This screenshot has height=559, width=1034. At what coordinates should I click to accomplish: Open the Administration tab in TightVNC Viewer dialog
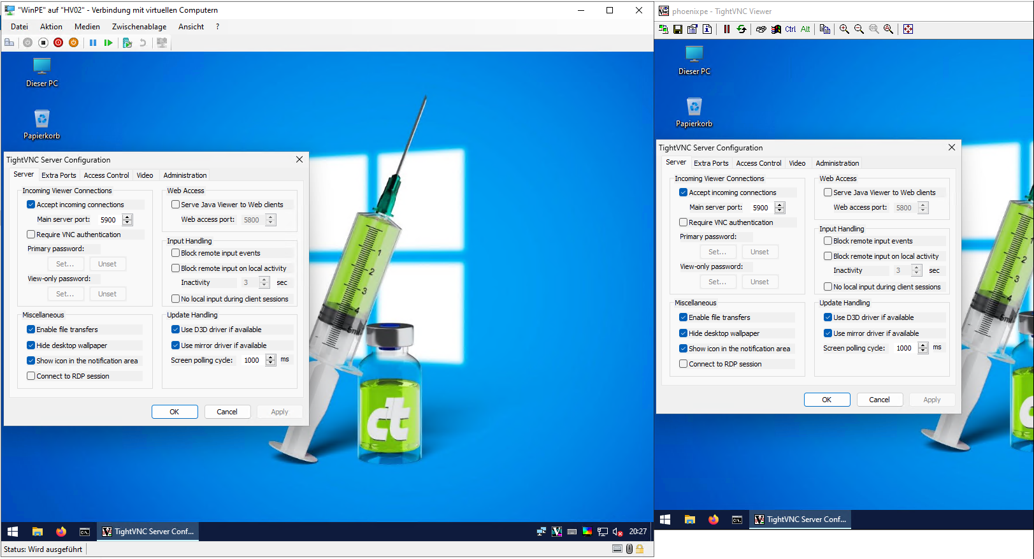[837, 163]
